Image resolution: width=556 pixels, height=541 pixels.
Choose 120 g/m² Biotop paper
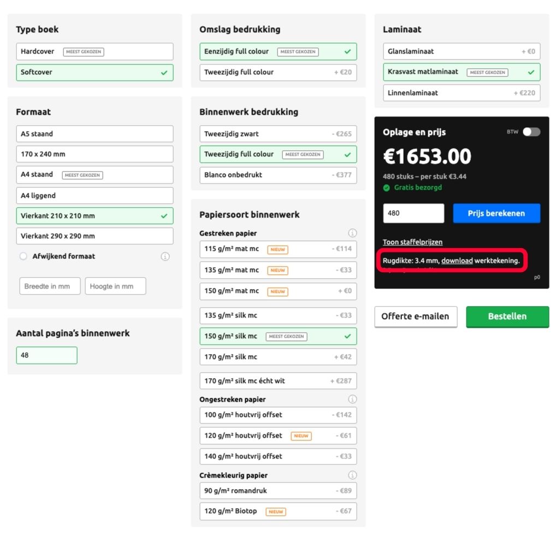pos(278,511)
